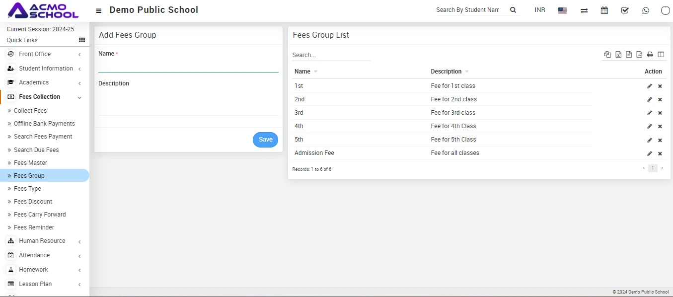Open the Fees Type page
This screenshot has width=673, height=297.
point(27,189)
